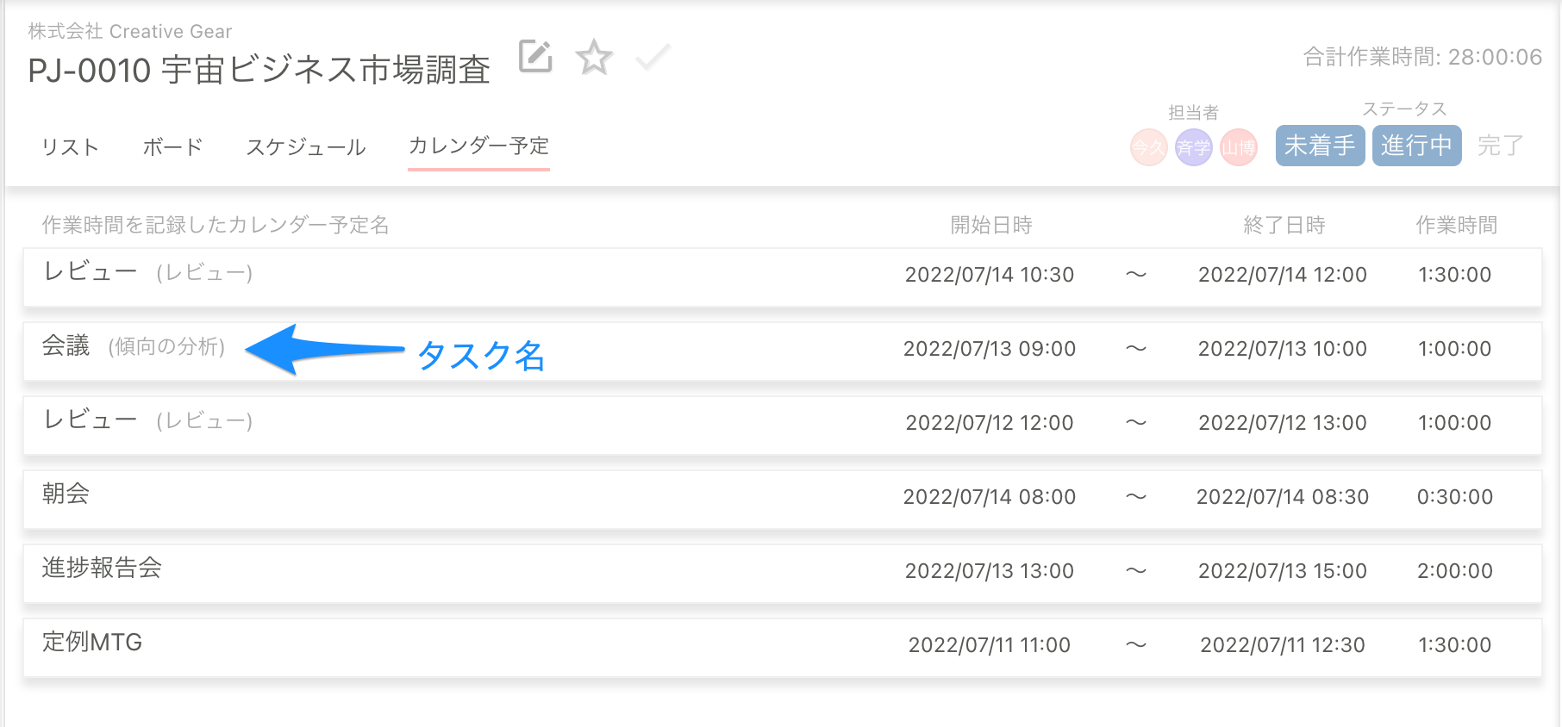This screenshot has width=1562, height=727.
Task: Select the カレンダー予定 tab
Action: pyautogui.click(x=478, y=146)
